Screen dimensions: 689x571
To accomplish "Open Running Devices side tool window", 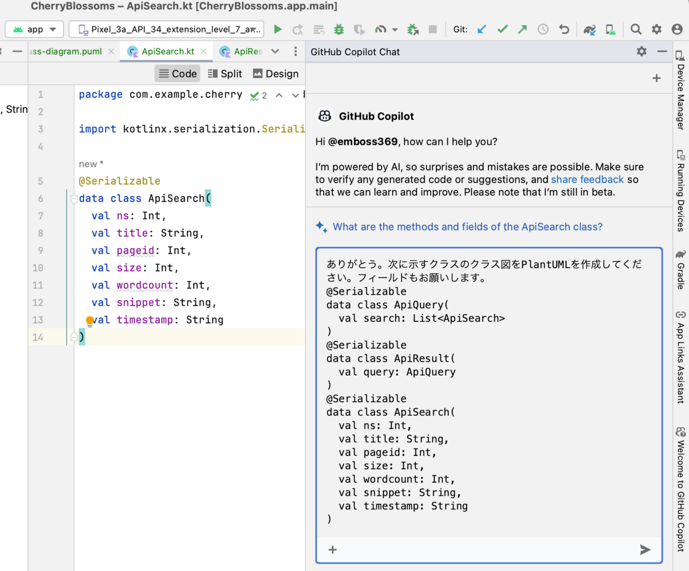I will [x=680, y=191].
